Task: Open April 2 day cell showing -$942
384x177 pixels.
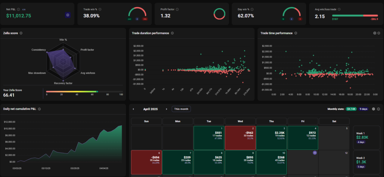Action: [x=240, y=138]
